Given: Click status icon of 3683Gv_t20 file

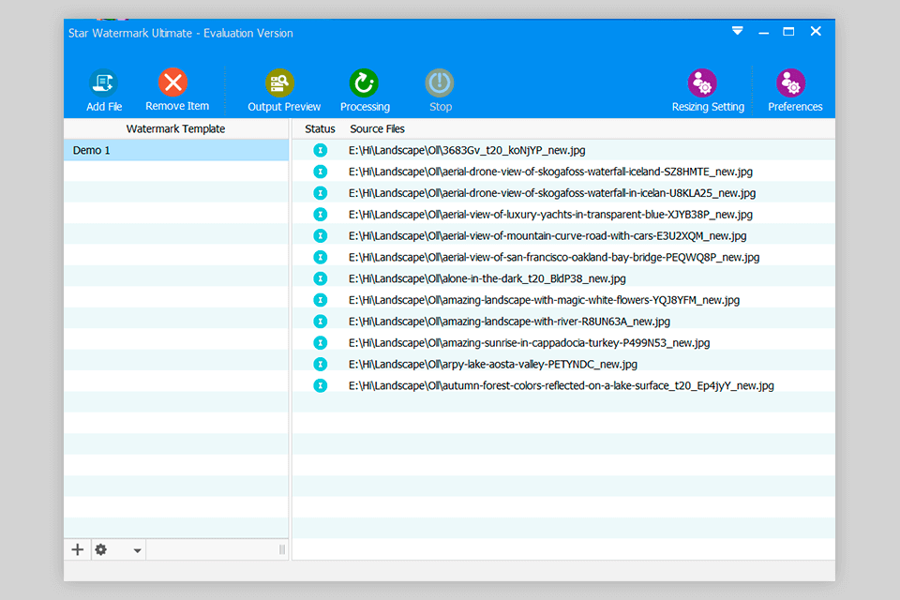Looking at the screenshot, I should 321,150.
